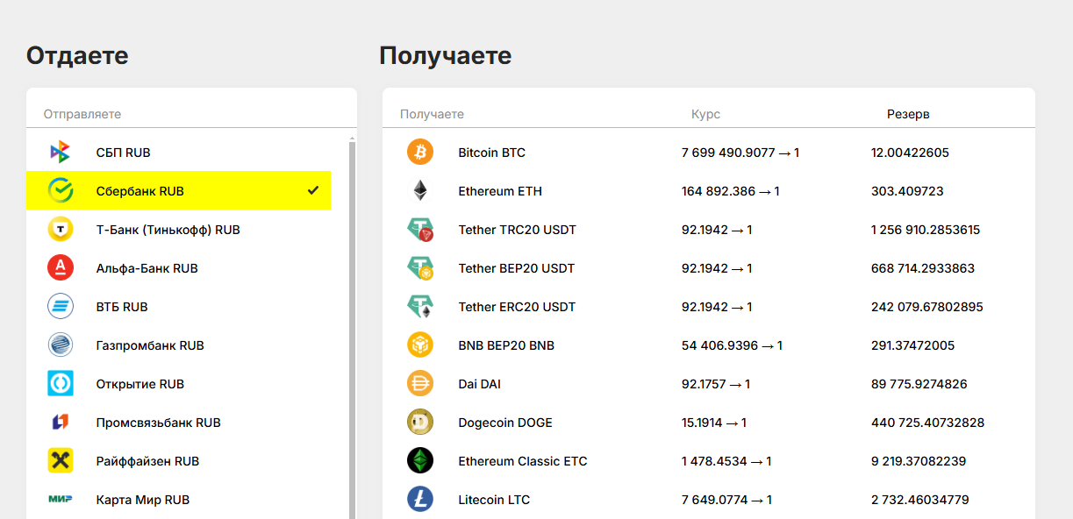Click the blue Litecoin coin icon
The width and height of the screenshot is (1073, 519).
tap(420, 500)
